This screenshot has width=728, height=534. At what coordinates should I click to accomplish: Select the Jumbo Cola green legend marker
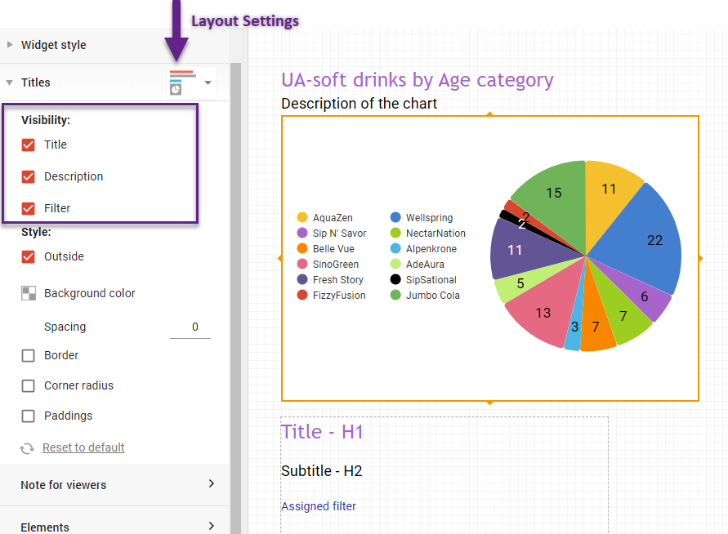[395, 295]
